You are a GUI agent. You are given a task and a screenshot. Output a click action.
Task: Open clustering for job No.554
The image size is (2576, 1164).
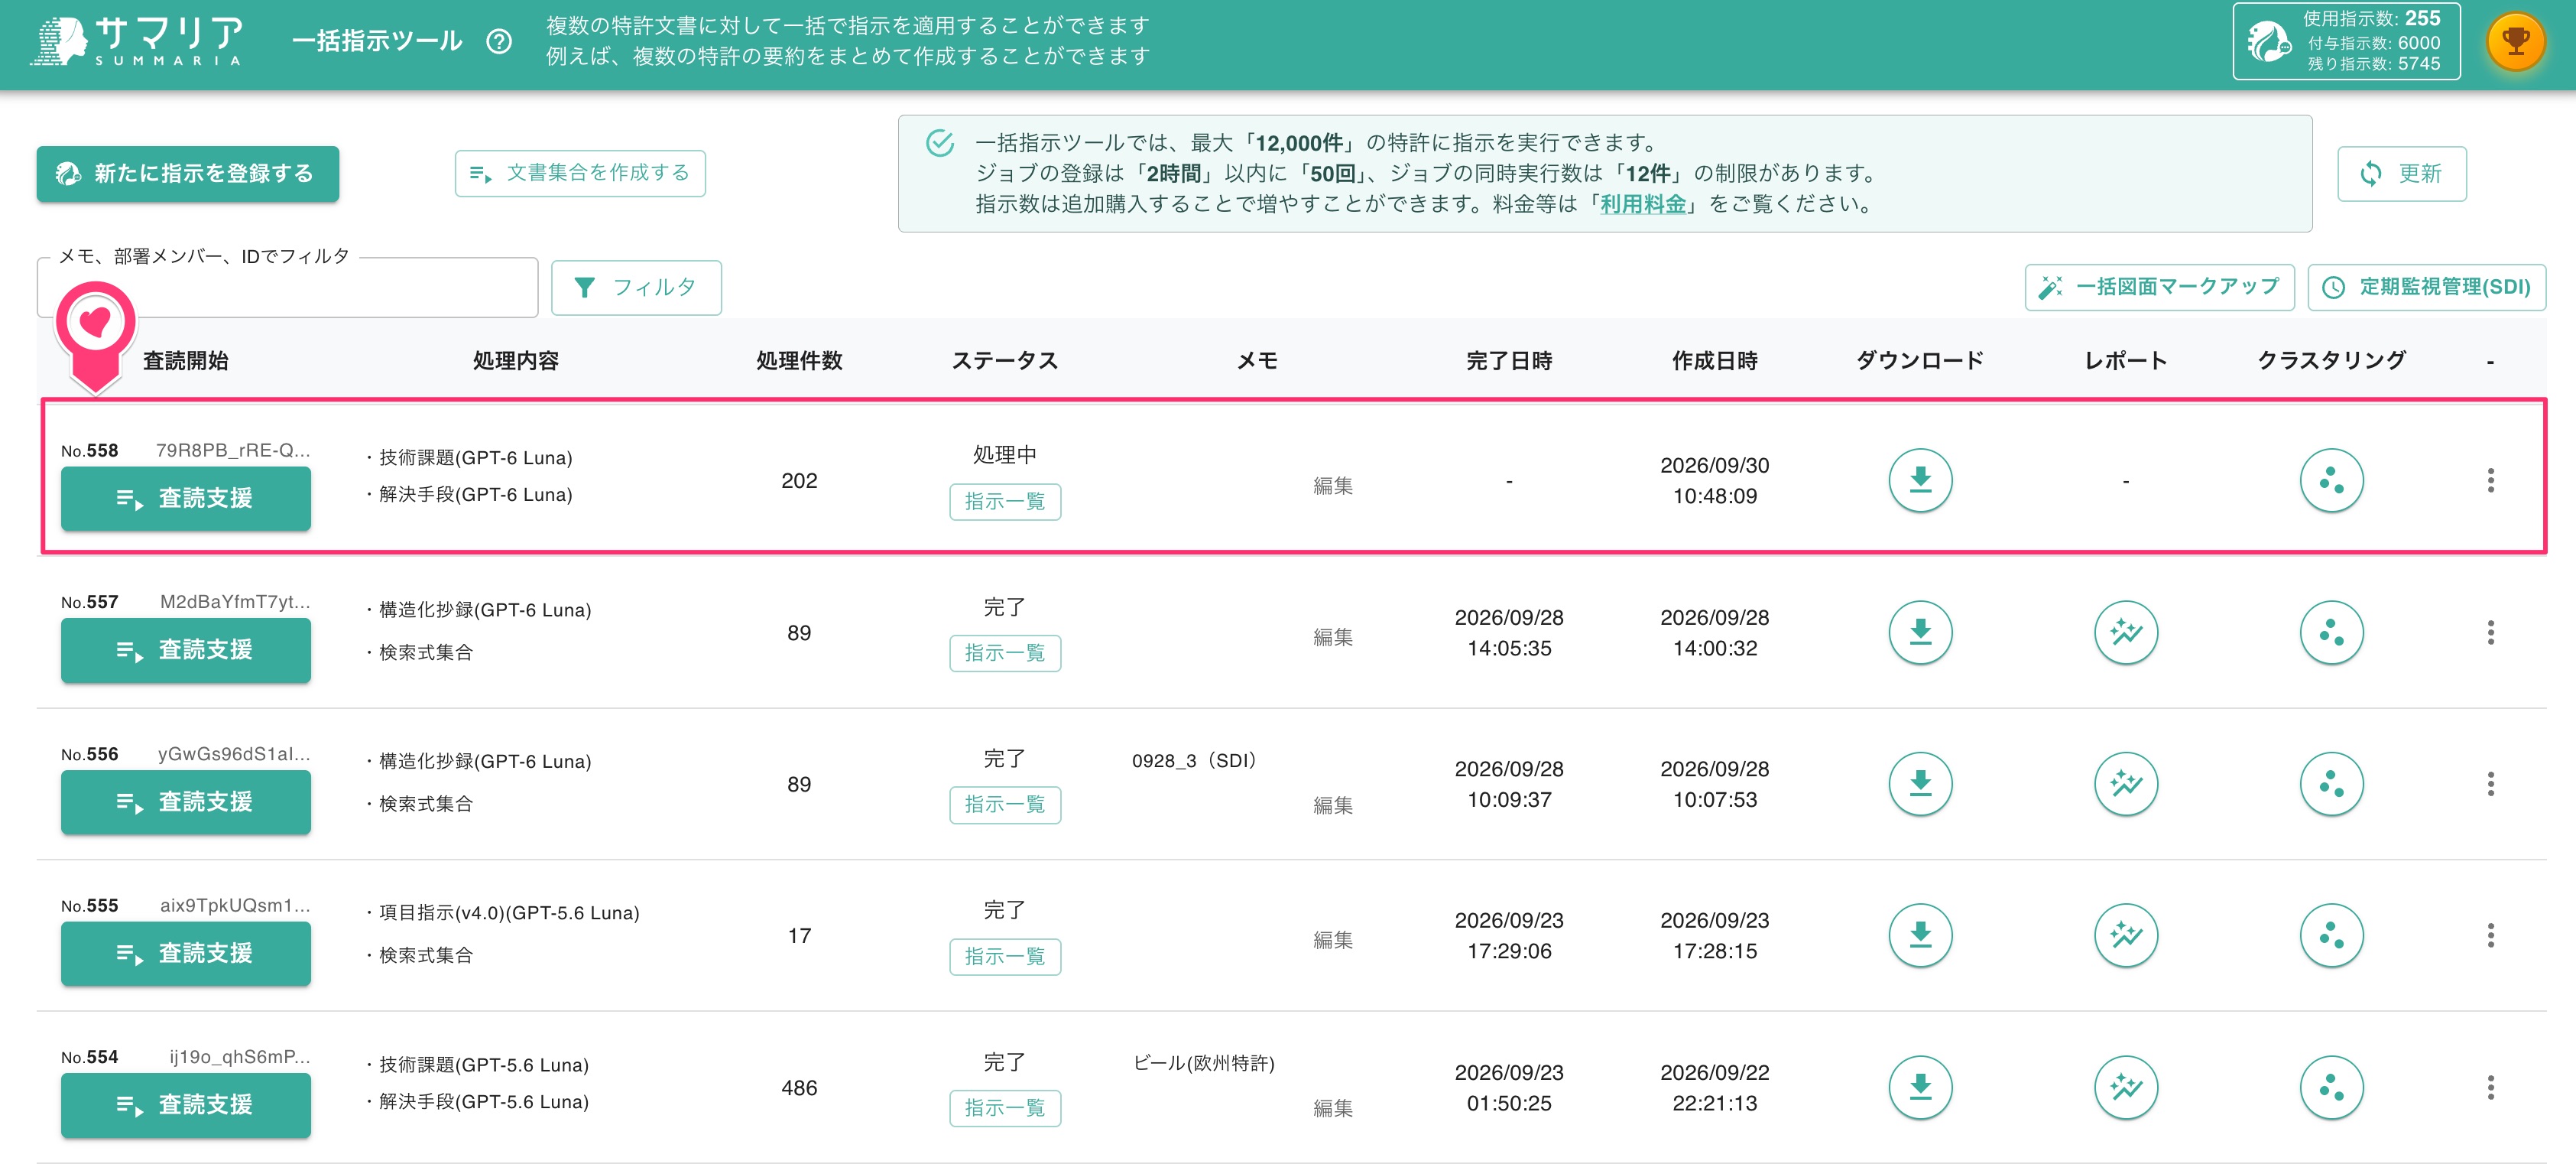pos(2331,1087)
